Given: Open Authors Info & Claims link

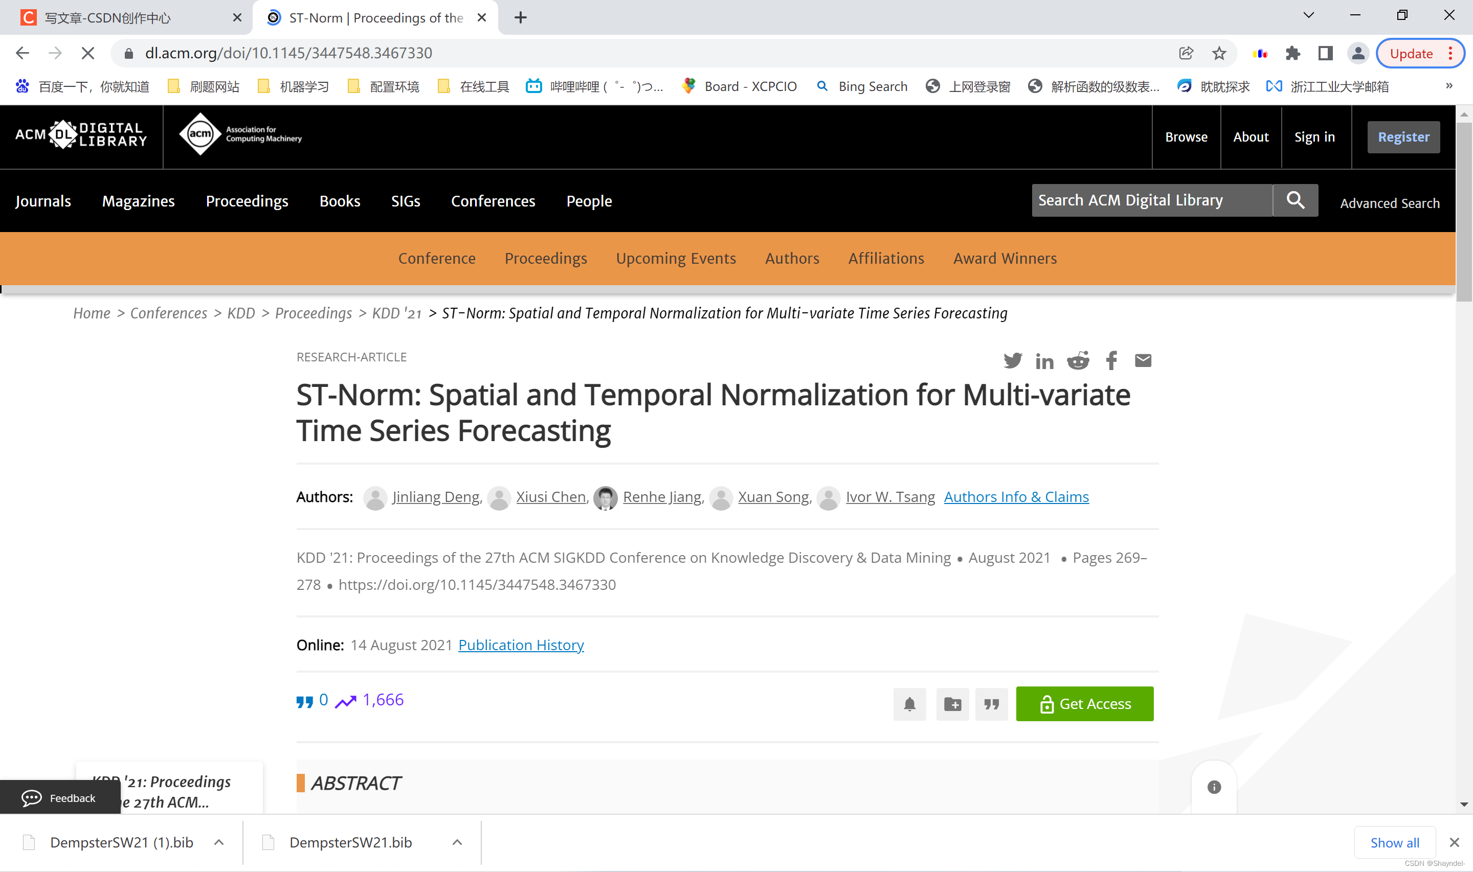Looking at the screenshot, I should (1016, 496).
